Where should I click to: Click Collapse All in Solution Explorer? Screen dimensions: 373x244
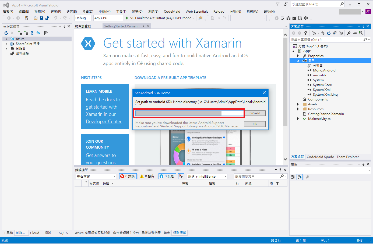click(335, 33)
